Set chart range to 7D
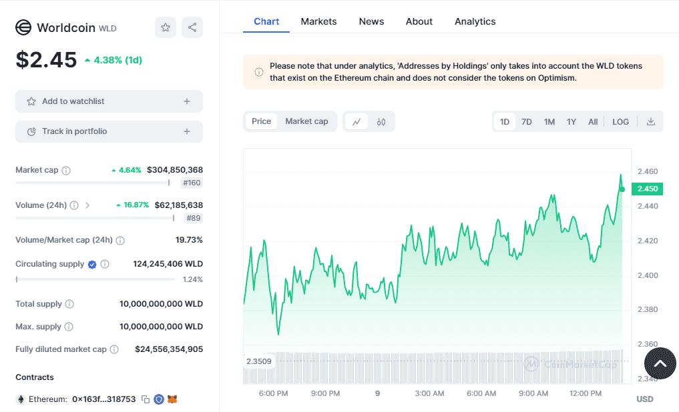679x412 pixels. point(527,122)
